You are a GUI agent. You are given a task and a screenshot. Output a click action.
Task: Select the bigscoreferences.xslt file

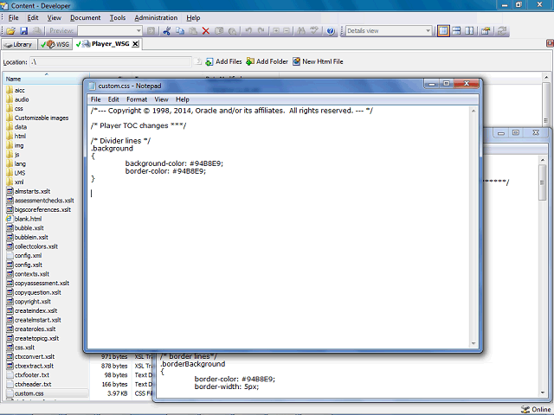42,209
